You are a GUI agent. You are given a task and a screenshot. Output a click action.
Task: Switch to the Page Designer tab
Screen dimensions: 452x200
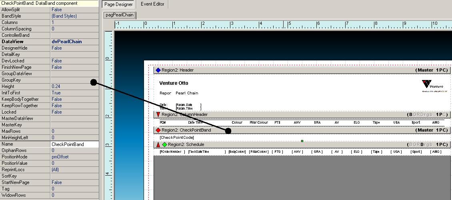pyautogui.click(x=118, y=4)
